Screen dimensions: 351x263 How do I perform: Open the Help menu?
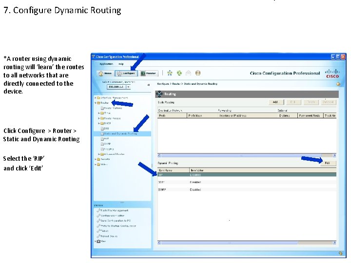pyautogui.click(x=121, y=64)
